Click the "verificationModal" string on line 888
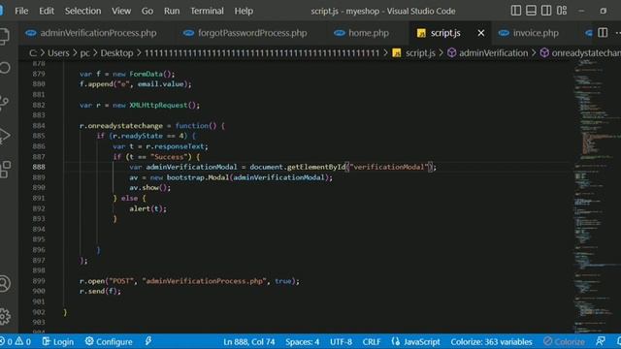 pyautogui.click(x=389, y=167)
